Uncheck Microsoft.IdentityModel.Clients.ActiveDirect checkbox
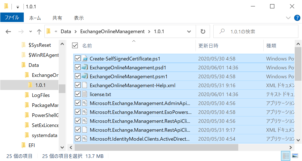 click(78, 138)
